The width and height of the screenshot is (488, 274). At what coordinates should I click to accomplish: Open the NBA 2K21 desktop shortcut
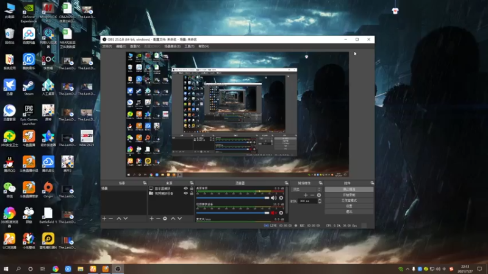87,139
